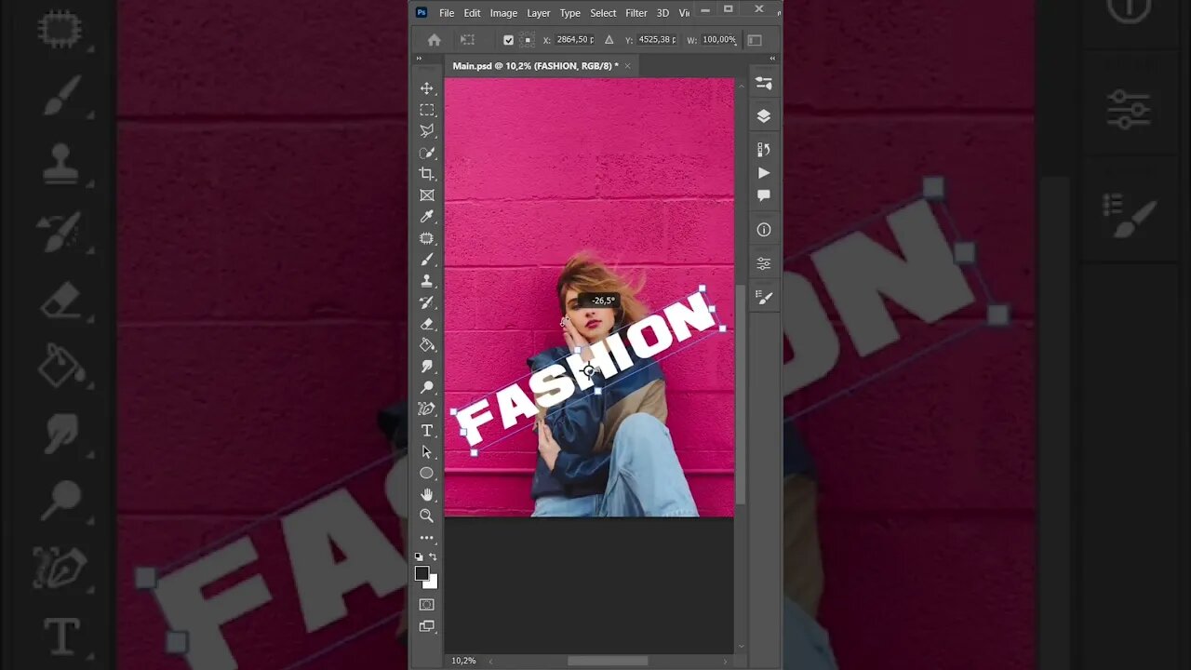Click the X position field

coord(576,40)
